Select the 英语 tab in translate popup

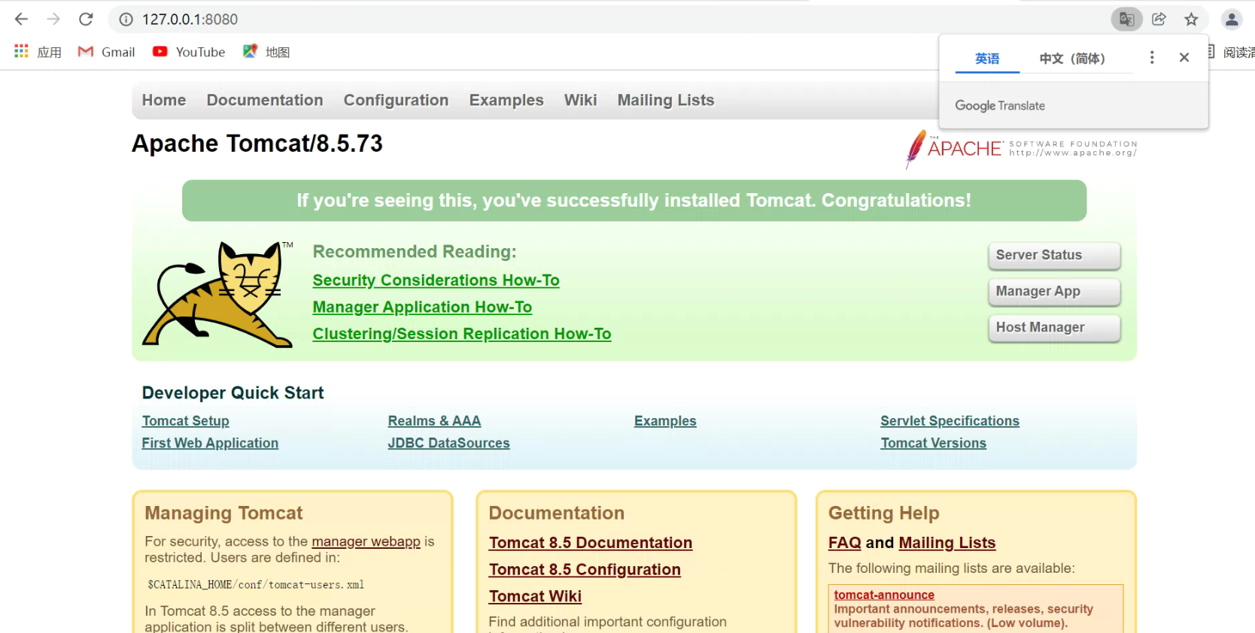pyautogui.click(x=987, y=59)
